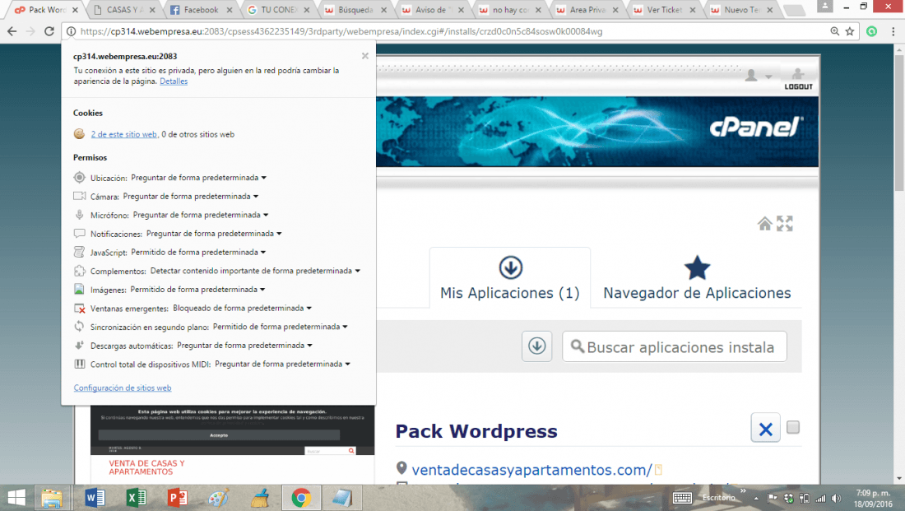
Task: Click the volume icon in system tray
Action: pos(837,499)
